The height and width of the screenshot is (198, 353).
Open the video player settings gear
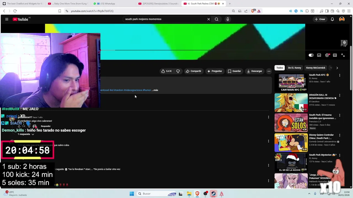pos(327,55)
